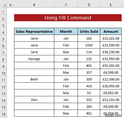Select column E header
Viewport: 124px width, 118px height.
111,5
